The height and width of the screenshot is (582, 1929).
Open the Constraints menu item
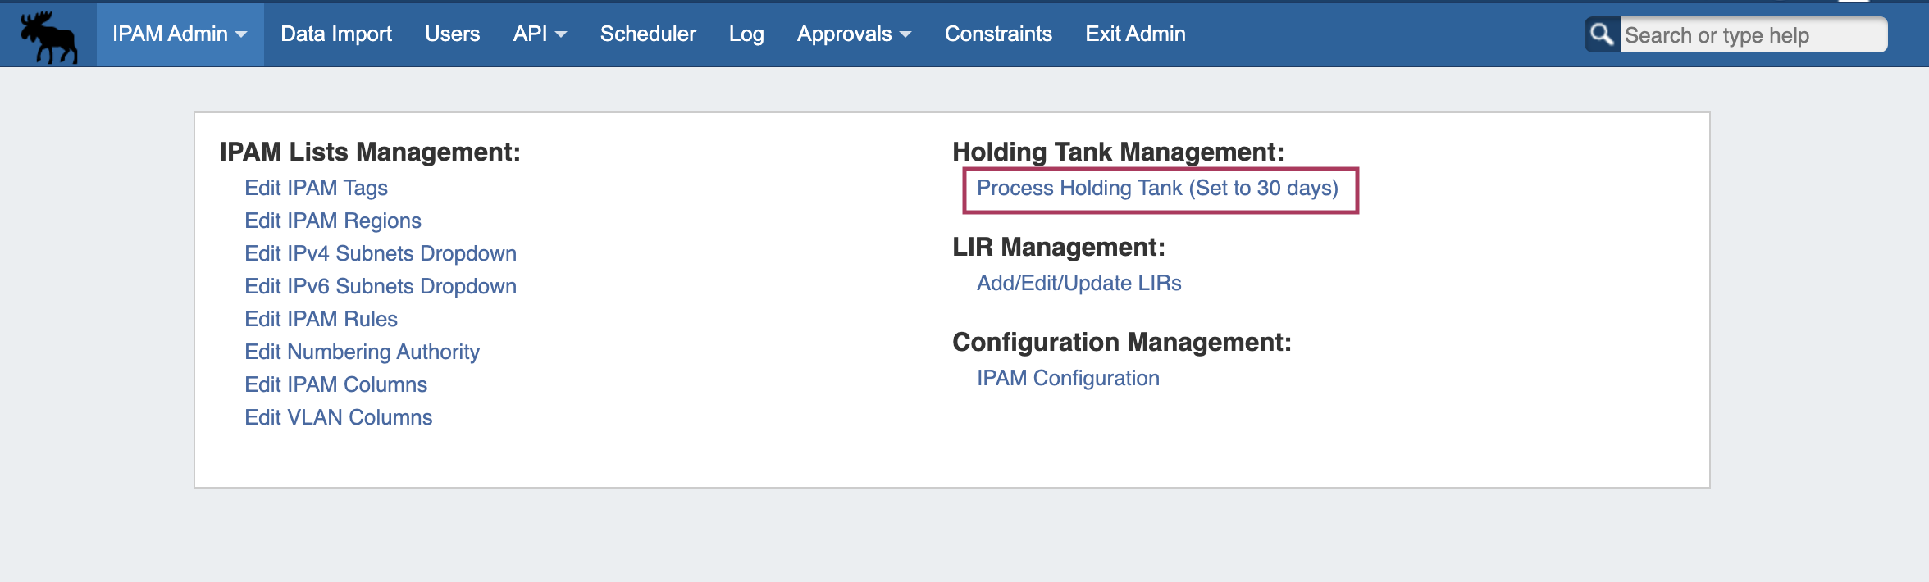[998, 34]
